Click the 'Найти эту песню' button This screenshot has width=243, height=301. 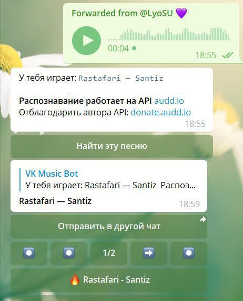coord(112,146)
